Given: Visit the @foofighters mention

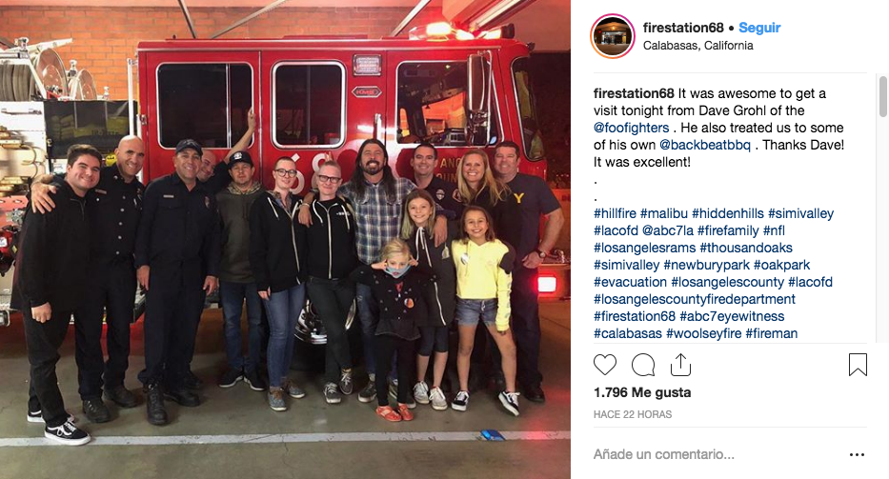Looking at the screenshot, I should point(631,128).
